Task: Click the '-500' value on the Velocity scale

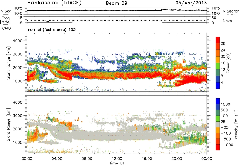Action: pyautogui.click(x=226, y=139)
